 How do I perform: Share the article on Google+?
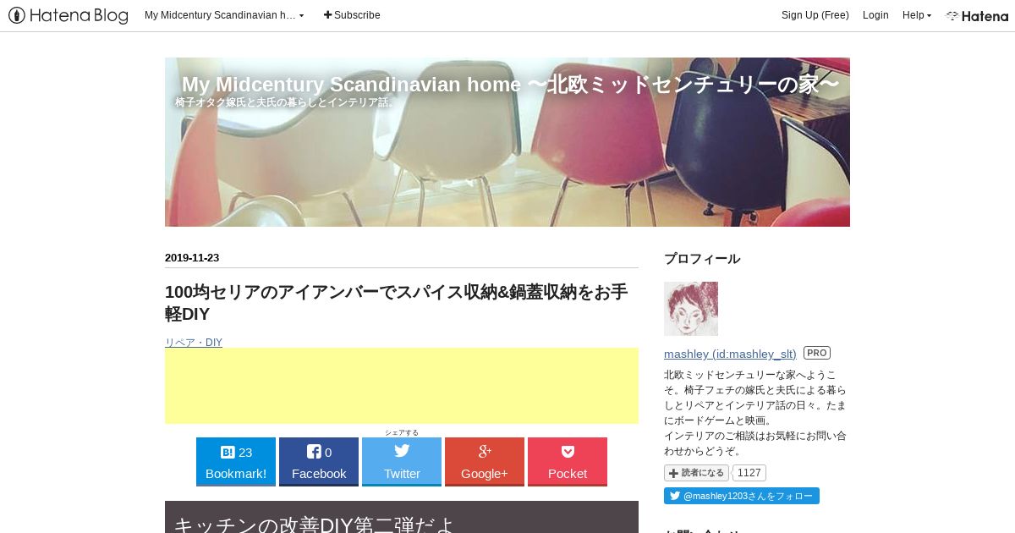485,462
